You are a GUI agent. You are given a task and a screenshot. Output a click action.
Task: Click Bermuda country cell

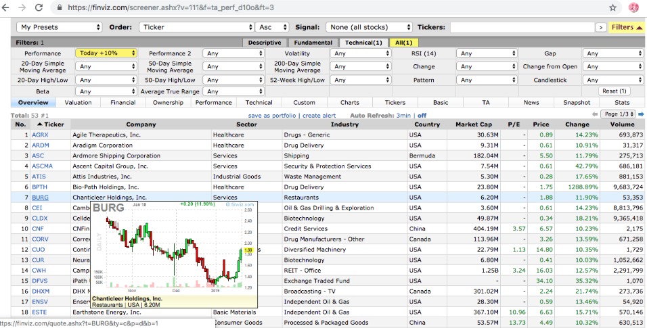tap(422, 156)
